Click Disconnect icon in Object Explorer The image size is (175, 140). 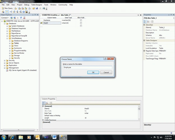click(15, 18)
